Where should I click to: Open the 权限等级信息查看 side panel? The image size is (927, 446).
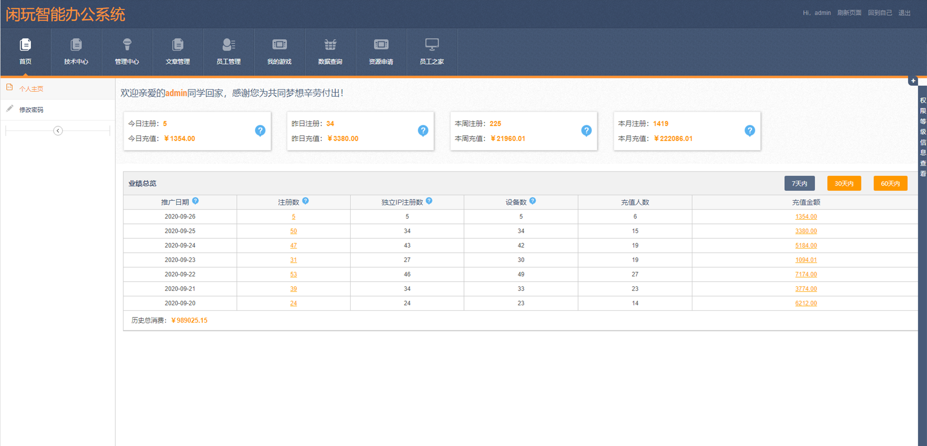click(x=923, y=137)
